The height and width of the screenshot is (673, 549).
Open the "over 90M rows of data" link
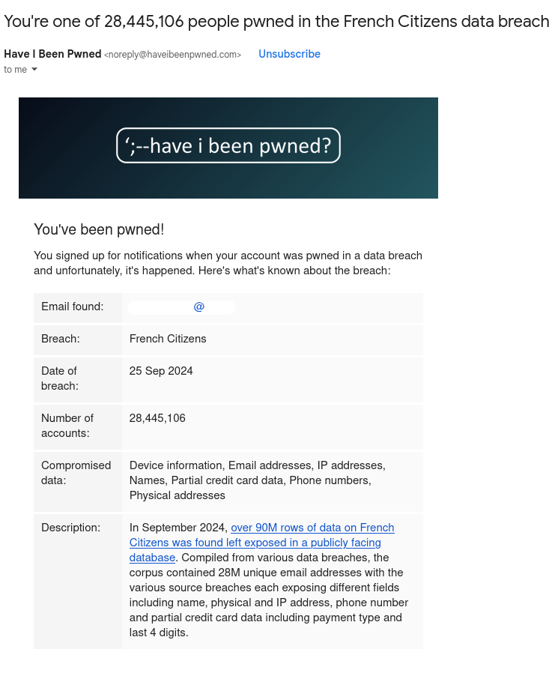point(312,528)
